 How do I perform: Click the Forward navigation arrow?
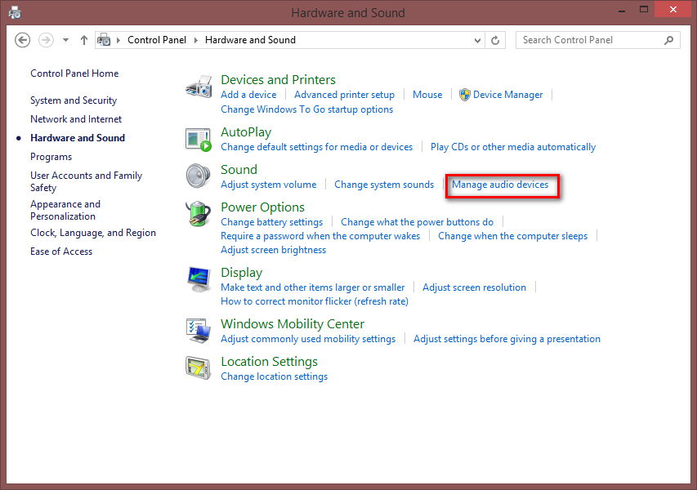pyautogui.click(x=46, y=40)
